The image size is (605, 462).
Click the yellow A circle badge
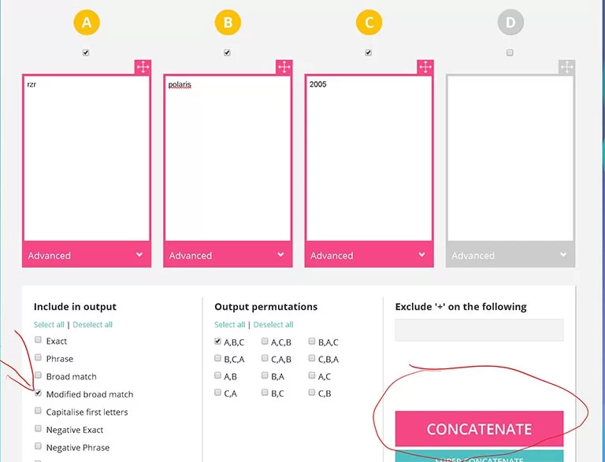[x=87, y=23]
